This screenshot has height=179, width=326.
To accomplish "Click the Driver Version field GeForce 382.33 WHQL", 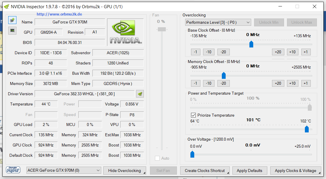I will click(85, 94).
